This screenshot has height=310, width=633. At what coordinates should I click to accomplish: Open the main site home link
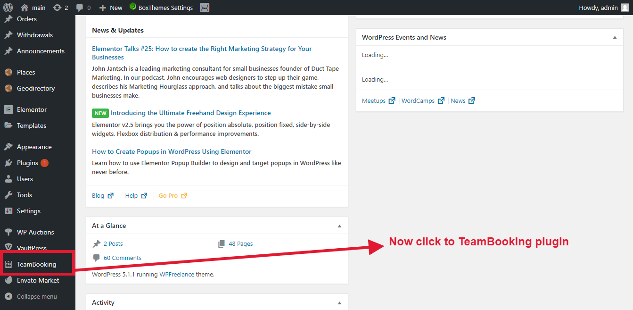point(33,8)
